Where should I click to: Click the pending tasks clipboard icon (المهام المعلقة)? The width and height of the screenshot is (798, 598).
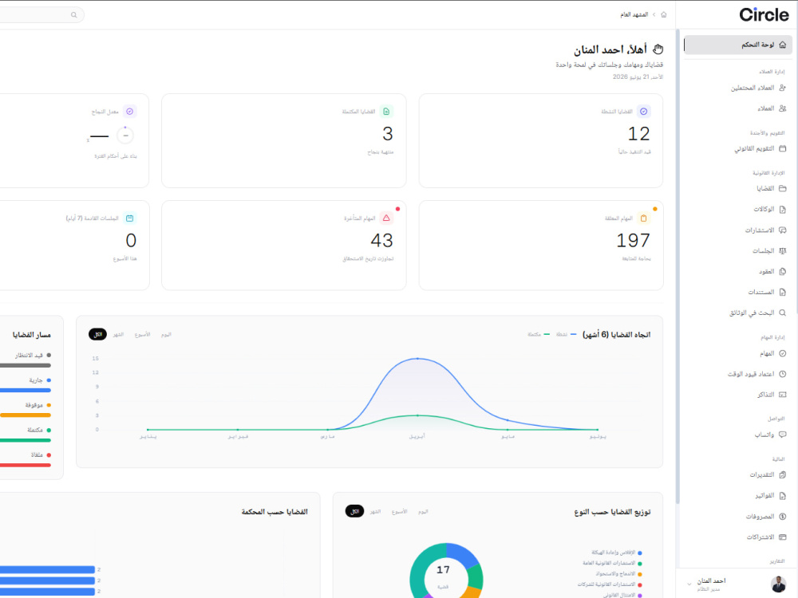pos(643,218)
